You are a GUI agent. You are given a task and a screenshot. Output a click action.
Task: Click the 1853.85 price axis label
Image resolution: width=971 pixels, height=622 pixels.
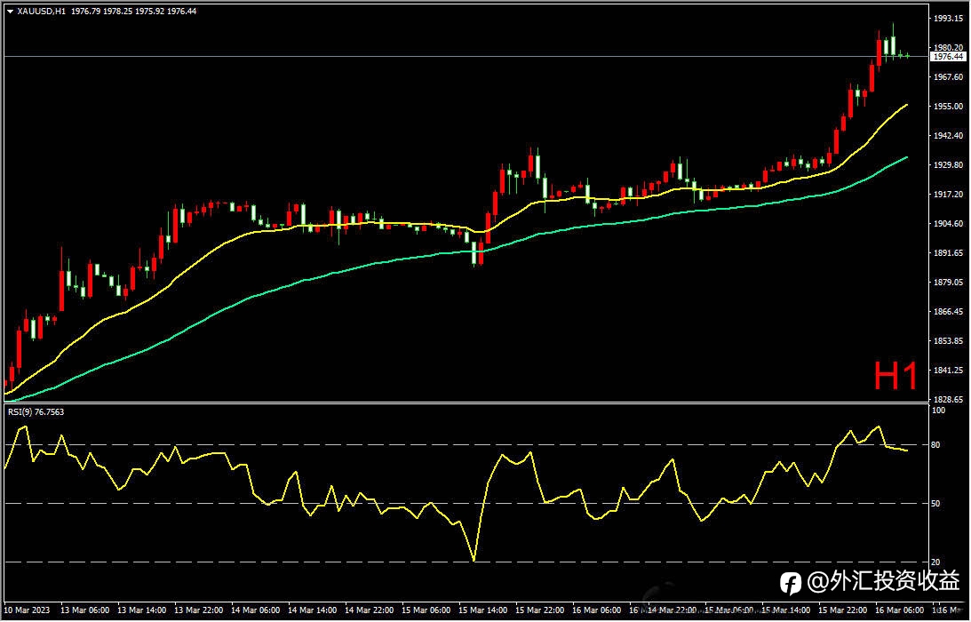(x=948, y=341)
